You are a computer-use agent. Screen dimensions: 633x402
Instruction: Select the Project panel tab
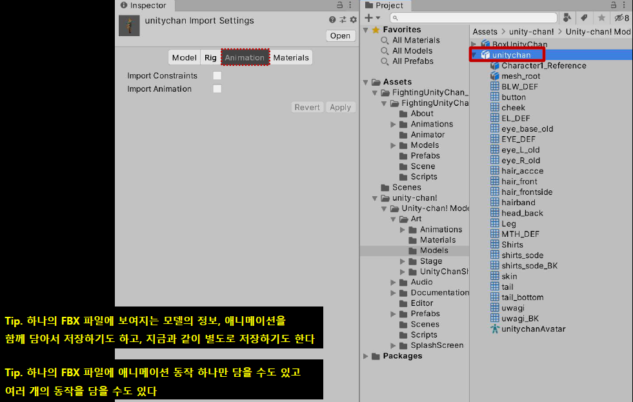click(x=385, y=5)
